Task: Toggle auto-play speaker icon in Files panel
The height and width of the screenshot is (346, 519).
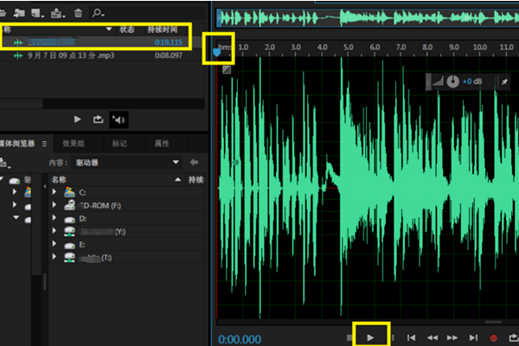Action: tap(119, 119)
